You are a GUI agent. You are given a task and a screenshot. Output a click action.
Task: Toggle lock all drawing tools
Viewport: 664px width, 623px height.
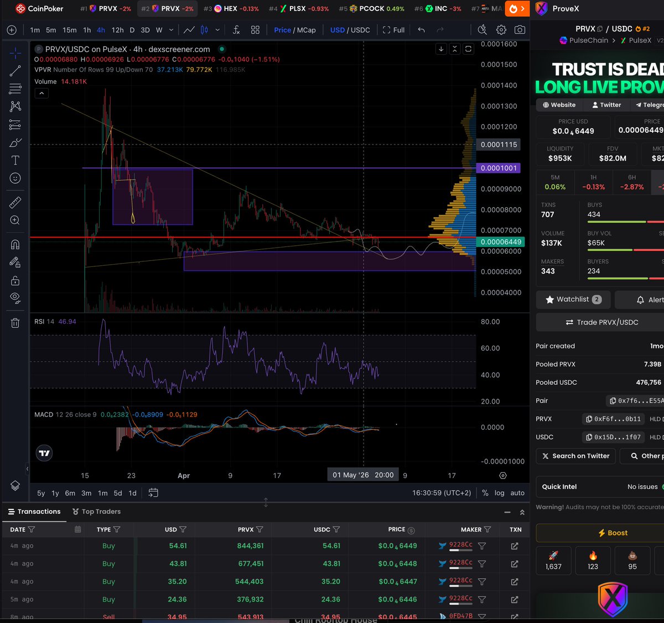(15, 280)
